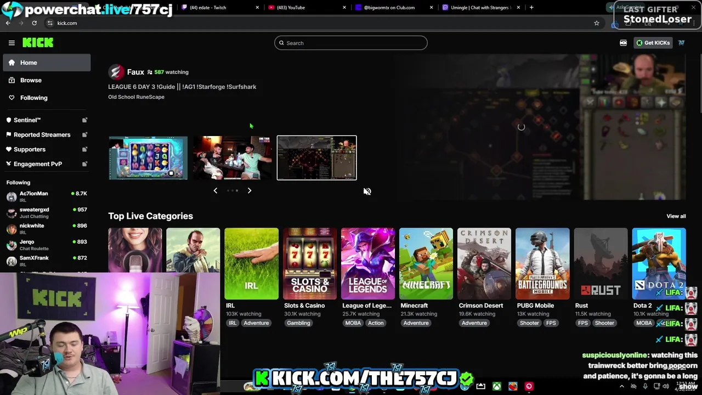
Task: Open sweatergxd in Following list
Action: coord(47,212)
